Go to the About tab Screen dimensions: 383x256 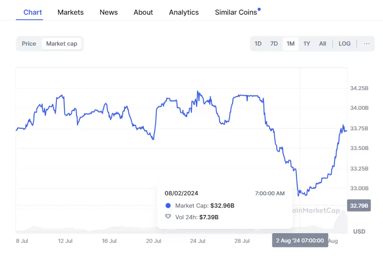click(x=143, y=12)
